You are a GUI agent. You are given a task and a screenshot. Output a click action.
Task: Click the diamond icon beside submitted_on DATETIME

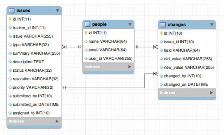[x=10, y=105]
